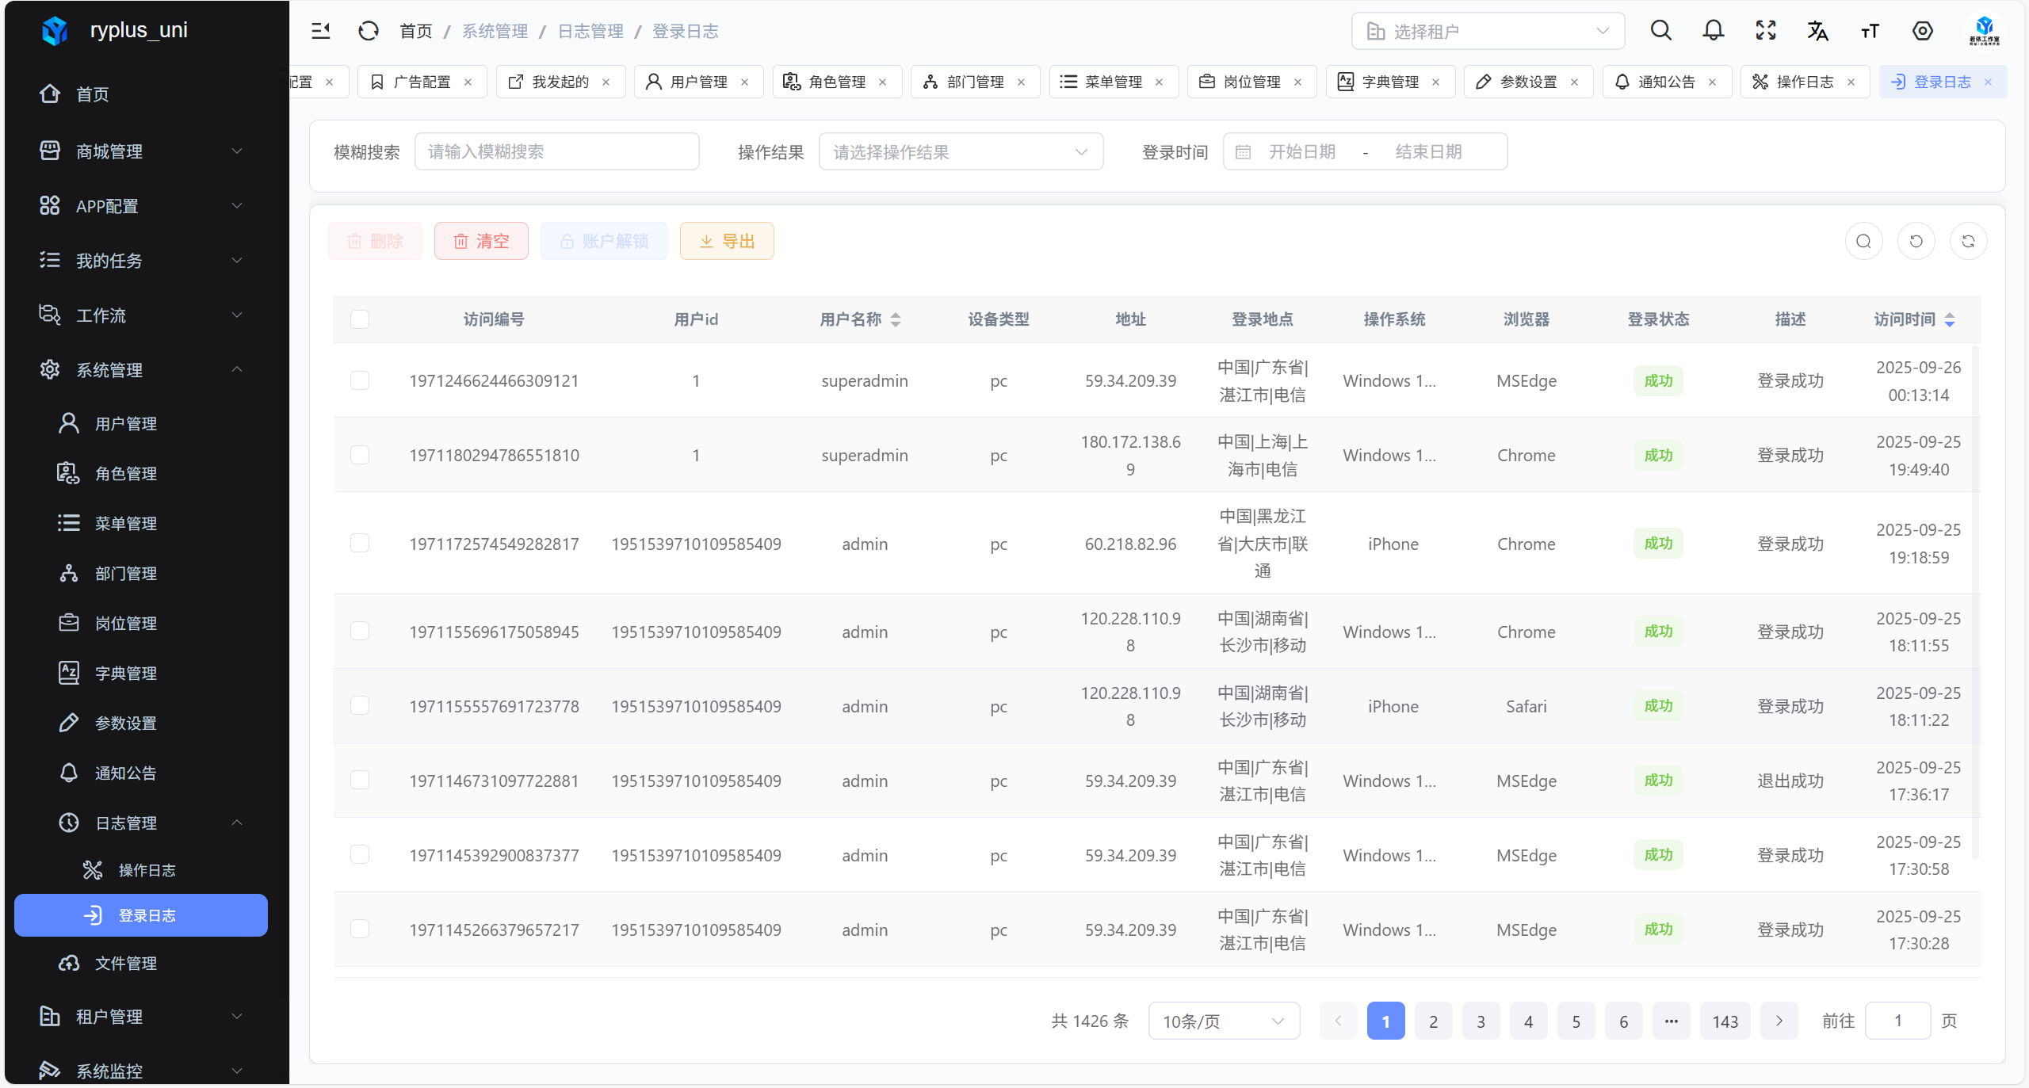Viewport: 2029px width, 1088px height.
Task: Open the 选择租户 tenant dropdown
Action: [x=1487, y=31]
